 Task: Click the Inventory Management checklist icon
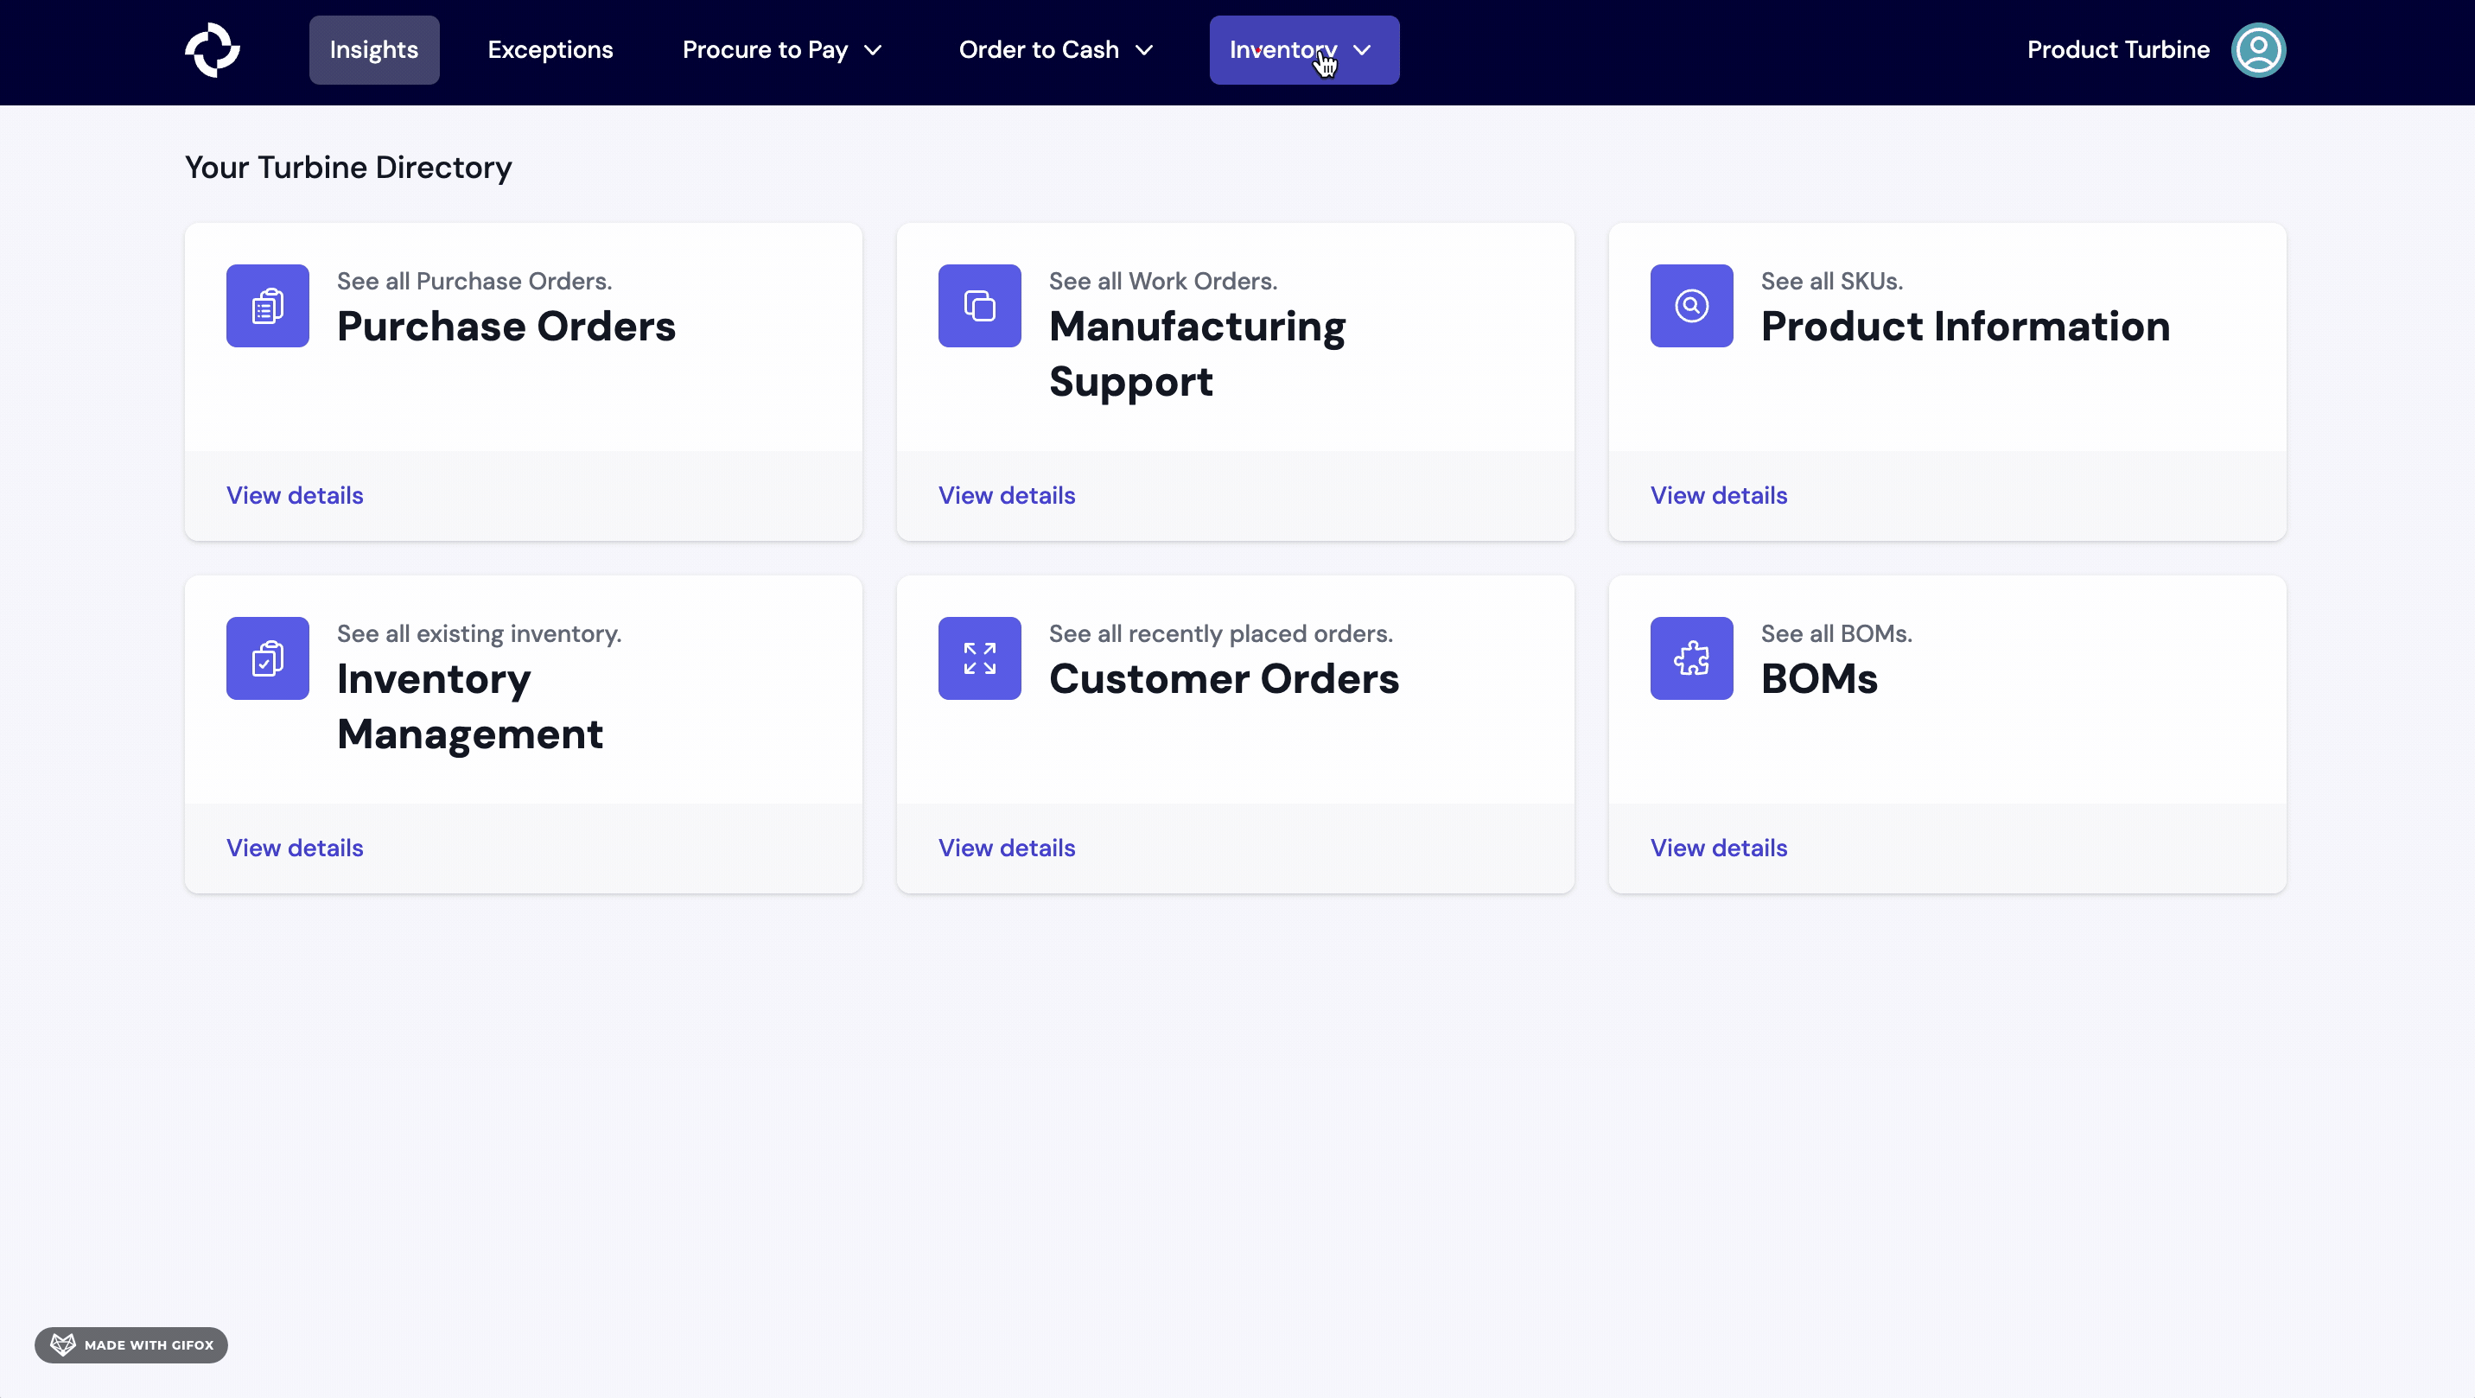point(267,658)
